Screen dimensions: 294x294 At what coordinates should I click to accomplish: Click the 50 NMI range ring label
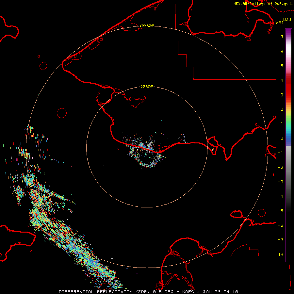[x=147, y=87]
